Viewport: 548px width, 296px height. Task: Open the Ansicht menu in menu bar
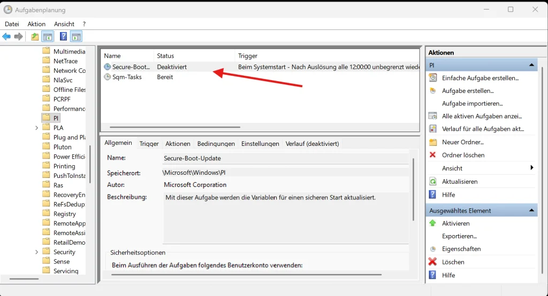64,24
